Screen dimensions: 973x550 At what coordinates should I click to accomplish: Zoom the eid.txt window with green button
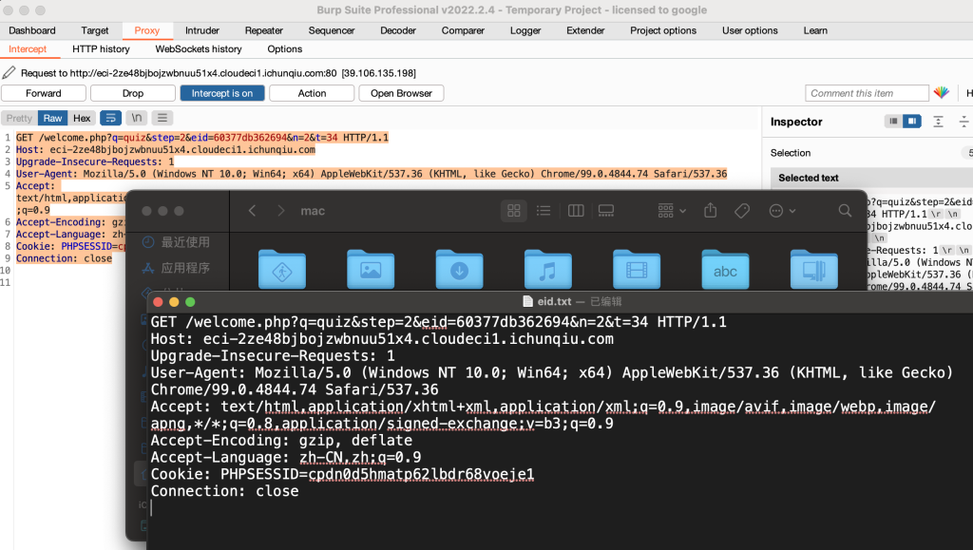(x=190, y=302)
